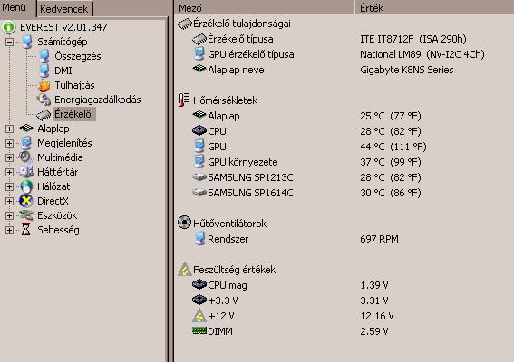
Task: Click the Multimédia speaker icon
Action: pos(26,157)
